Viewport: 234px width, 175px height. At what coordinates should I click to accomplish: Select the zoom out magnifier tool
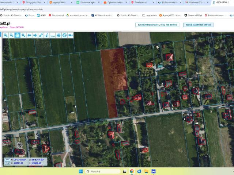tap(11, 35)
